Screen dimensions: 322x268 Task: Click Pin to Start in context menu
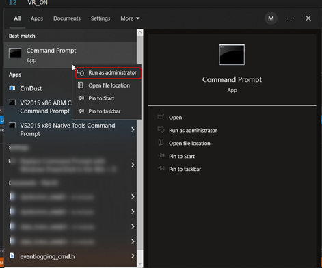pyautogui.click(x=107, y=98)
